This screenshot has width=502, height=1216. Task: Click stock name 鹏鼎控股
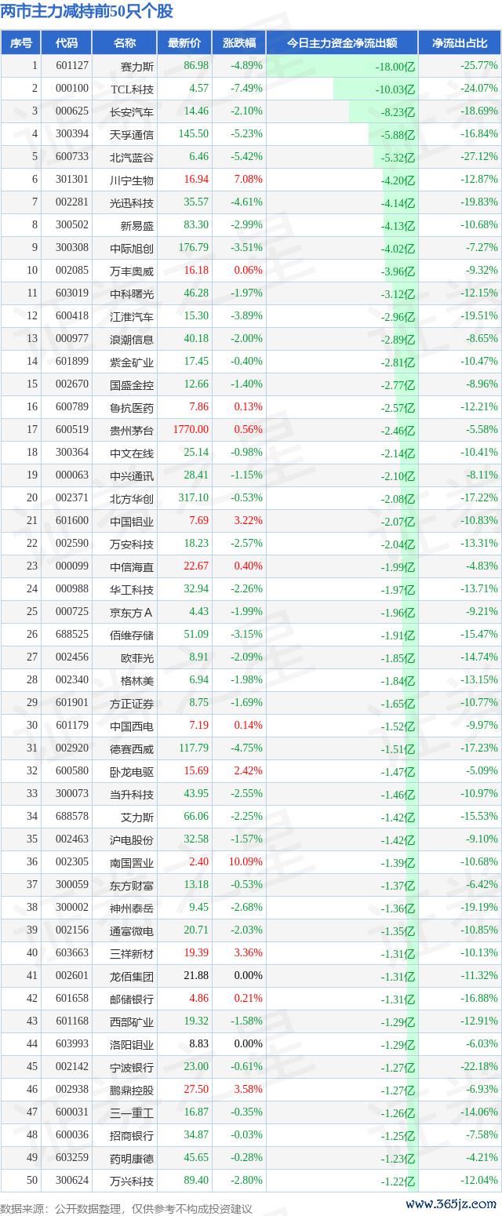click(132, 1090)
